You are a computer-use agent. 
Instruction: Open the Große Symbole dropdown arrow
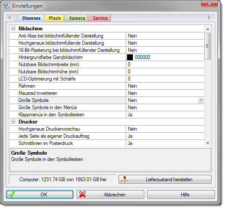pos(201,100)
